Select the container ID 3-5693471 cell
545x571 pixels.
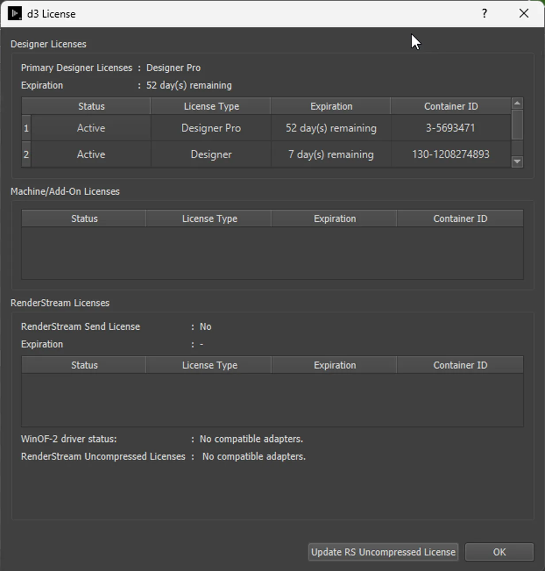450,128
